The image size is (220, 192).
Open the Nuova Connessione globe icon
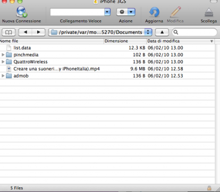pyautogui.click(x=22, y=12)
